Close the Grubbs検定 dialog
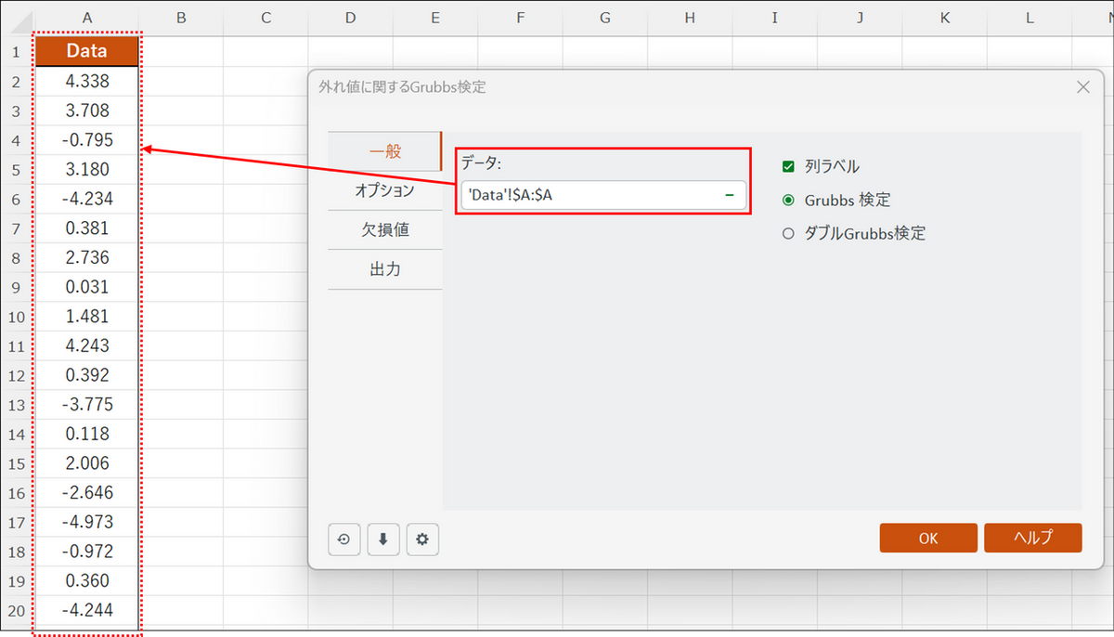This screenshot has height=637, width=1114. pyautogui.click(x=1082, y=87)
